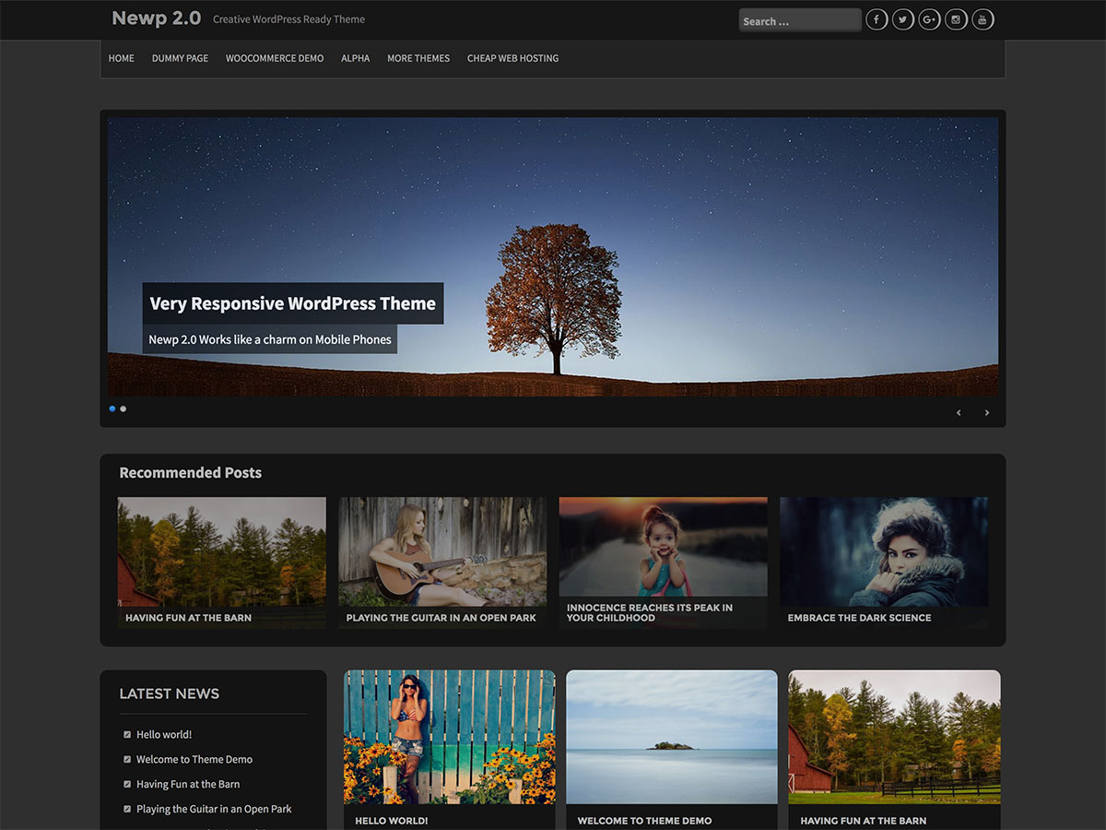
Task: Click the HELLO WORLD! post card title
Action: pyautogui.click(x=392, y=821)
